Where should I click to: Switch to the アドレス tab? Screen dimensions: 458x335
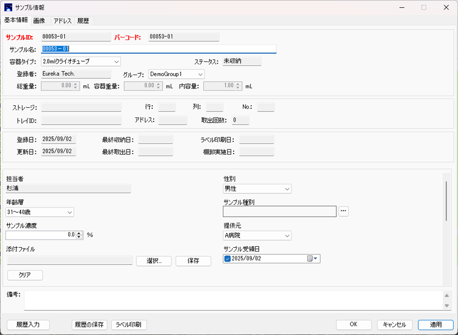[x=63, y=21]
